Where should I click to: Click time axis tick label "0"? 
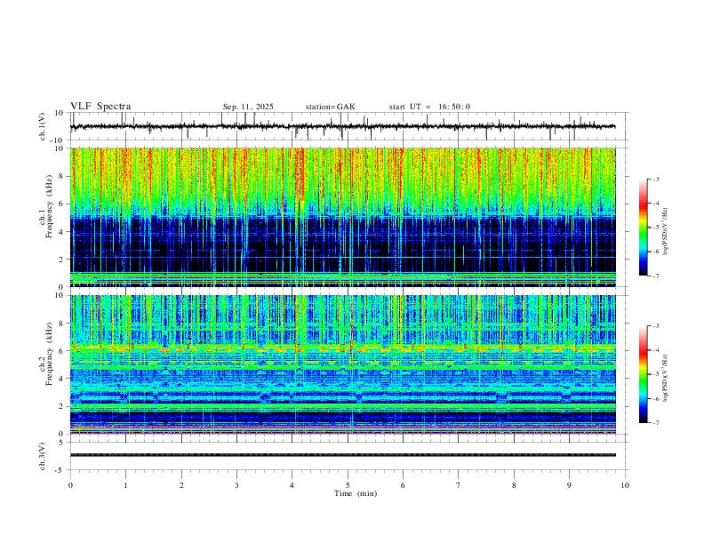point(70,485)
